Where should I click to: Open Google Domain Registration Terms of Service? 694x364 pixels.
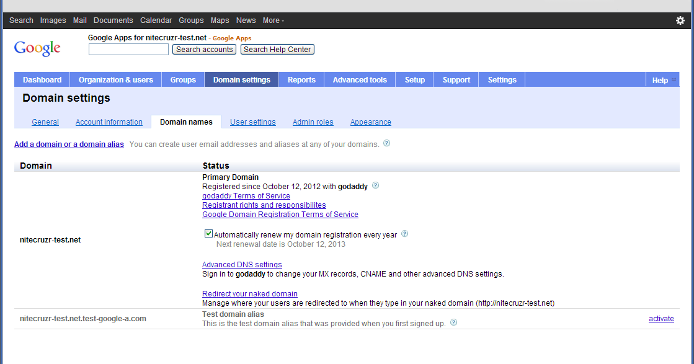coord(280,215)
